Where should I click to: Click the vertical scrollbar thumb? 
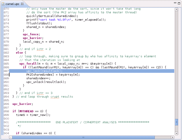(x=177, y=122)
